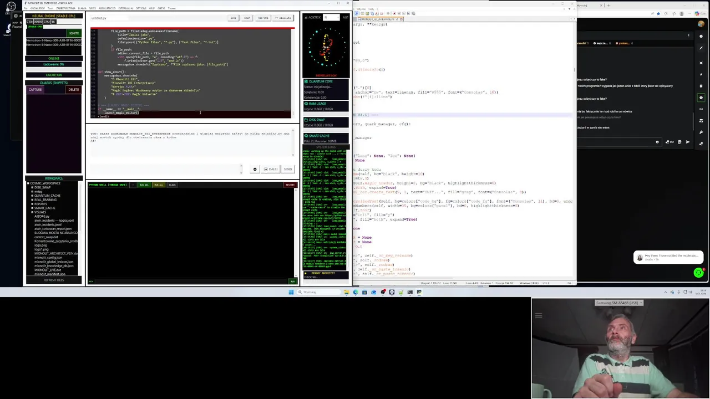Open the NEWS menu
Screen dimensions: 710x399
click(x=93, y=8)
